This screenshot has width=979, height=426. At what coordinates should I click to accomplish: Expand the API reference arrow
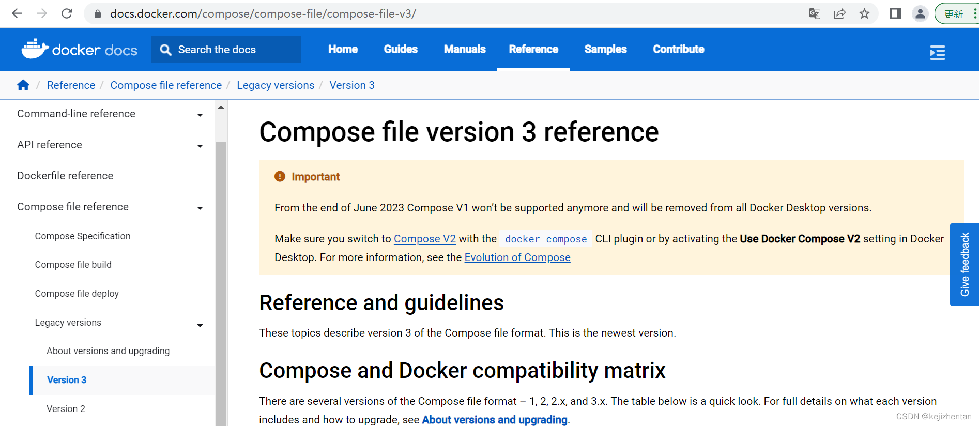[200, 146]
